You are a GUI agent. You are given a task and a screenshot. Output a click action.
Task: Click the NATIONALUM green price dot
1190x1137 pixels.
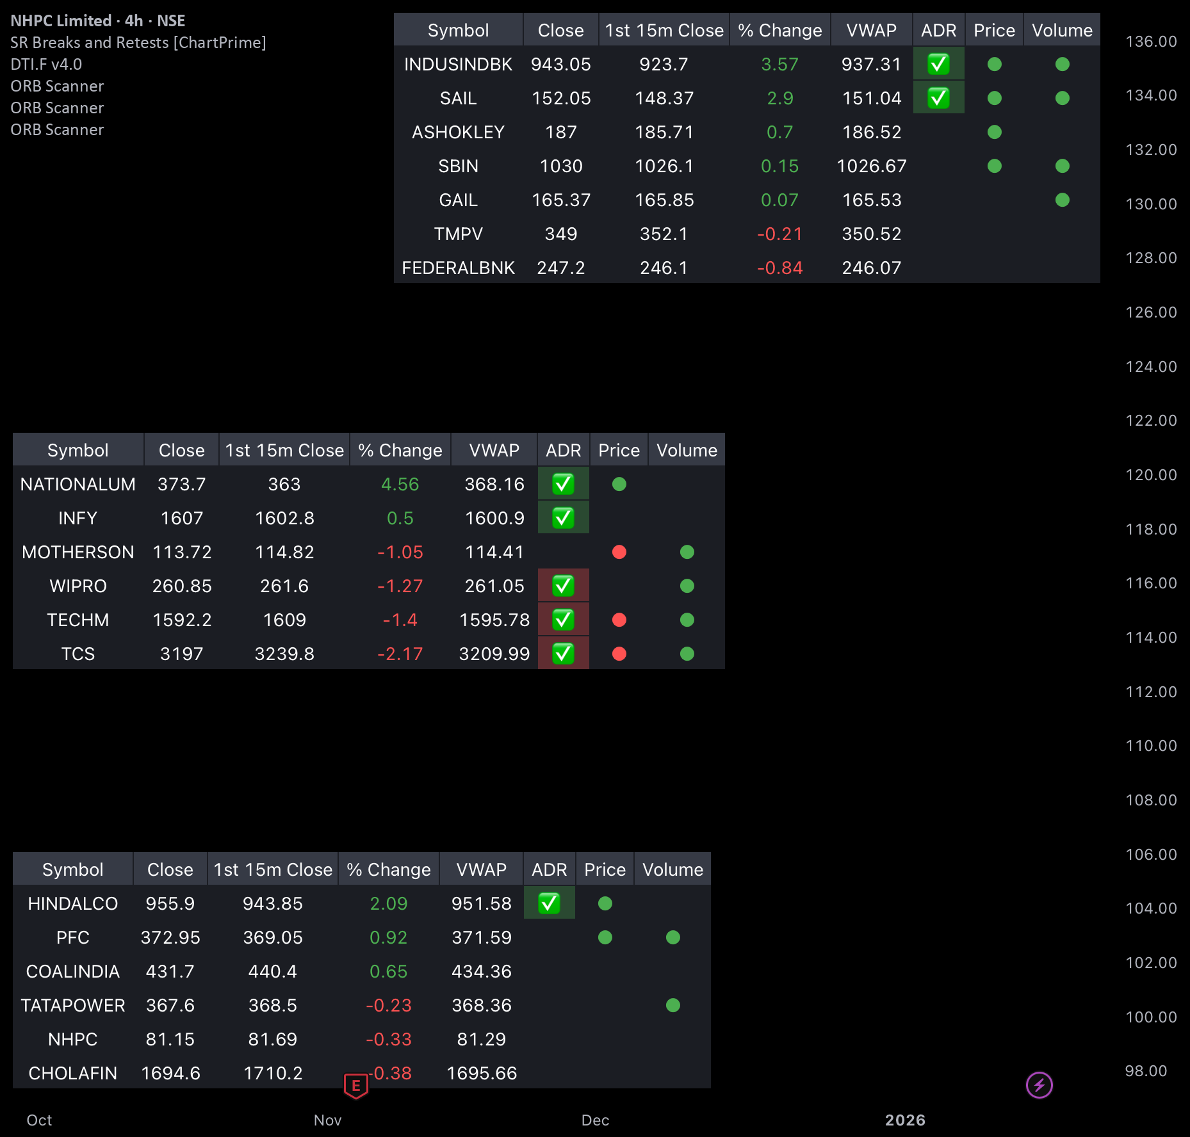tap(619, 484)
